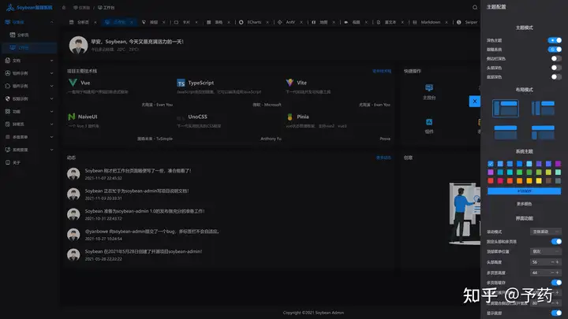Click the 更多颜色 more colors button

tap(524, 204)
